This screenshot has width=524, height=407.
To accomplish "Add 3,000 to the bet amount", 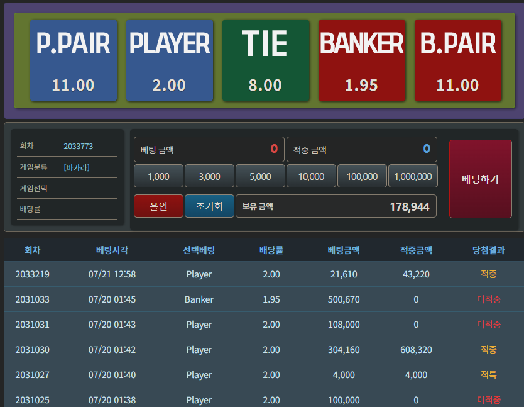I will [209, 176].
